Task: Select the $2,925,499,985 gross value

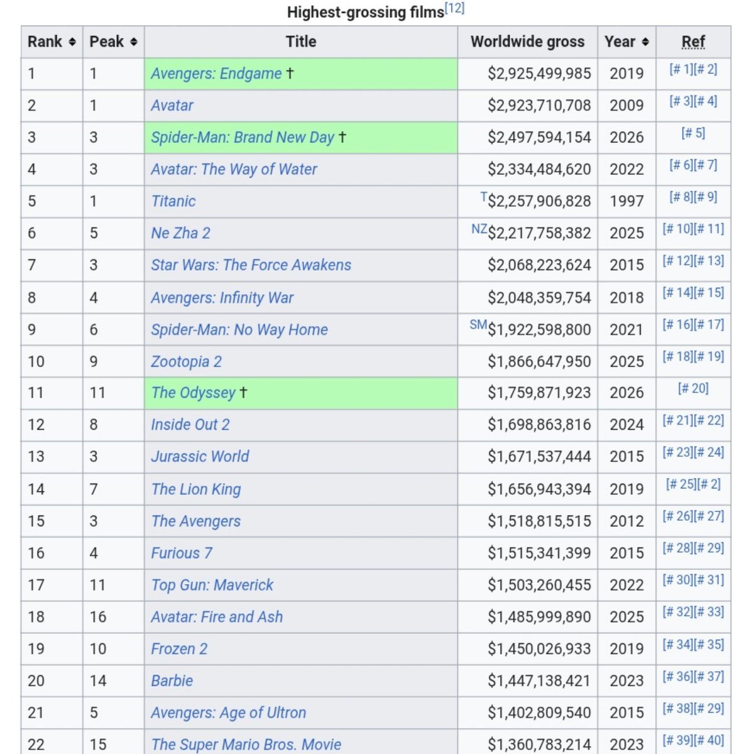Action: tap(539, 74)
